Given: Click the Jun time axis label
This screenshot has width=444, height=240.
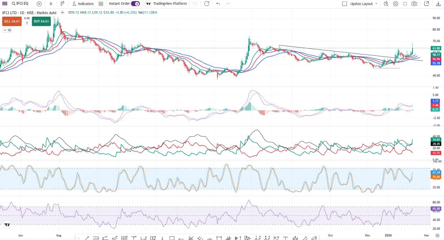Looking at the screenshot, I should coord(21,235).
